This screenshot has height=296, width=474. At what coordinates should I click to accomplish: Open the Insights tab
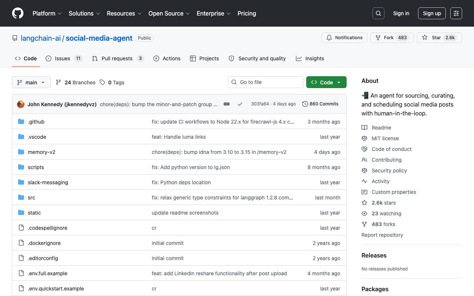click(310, 58)
